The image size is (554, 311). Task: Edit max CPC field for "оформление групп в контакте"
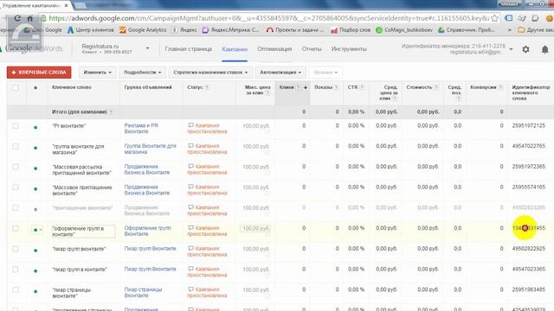[255, 228]
